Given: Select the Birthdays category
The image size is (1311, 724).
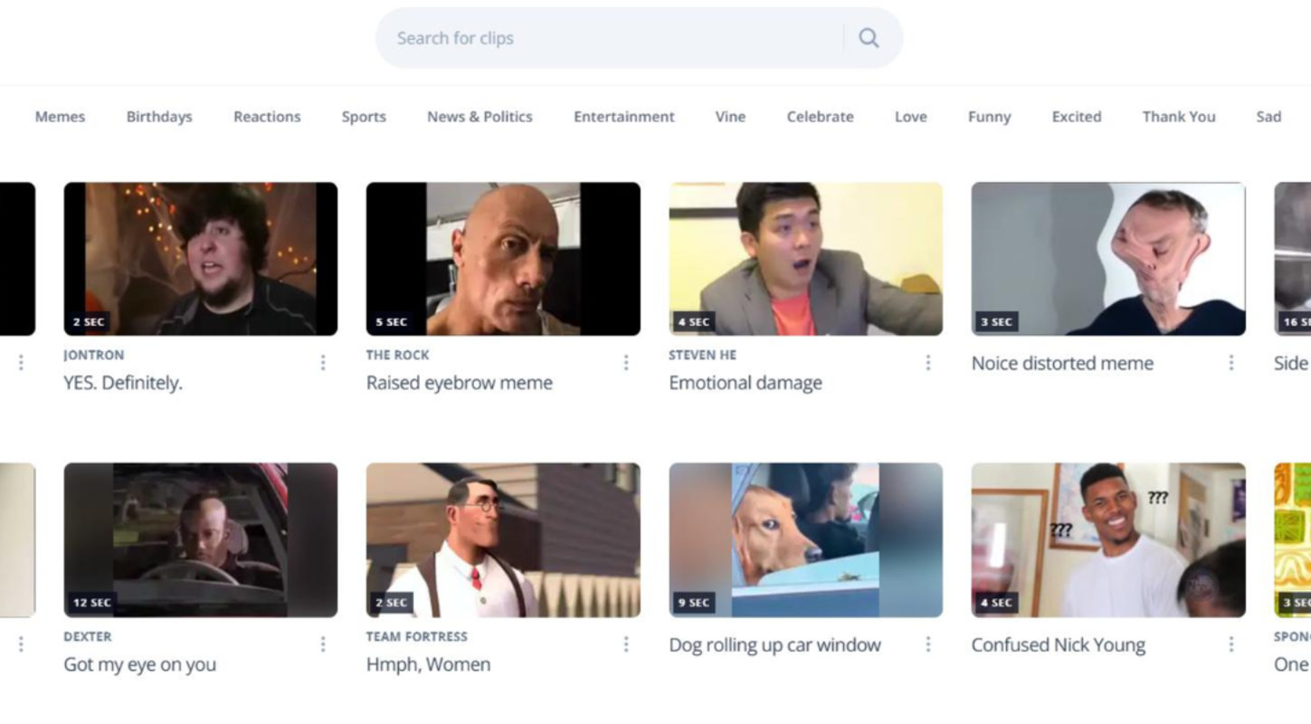Looking at the screenshot, I should (x=159, y=117).
